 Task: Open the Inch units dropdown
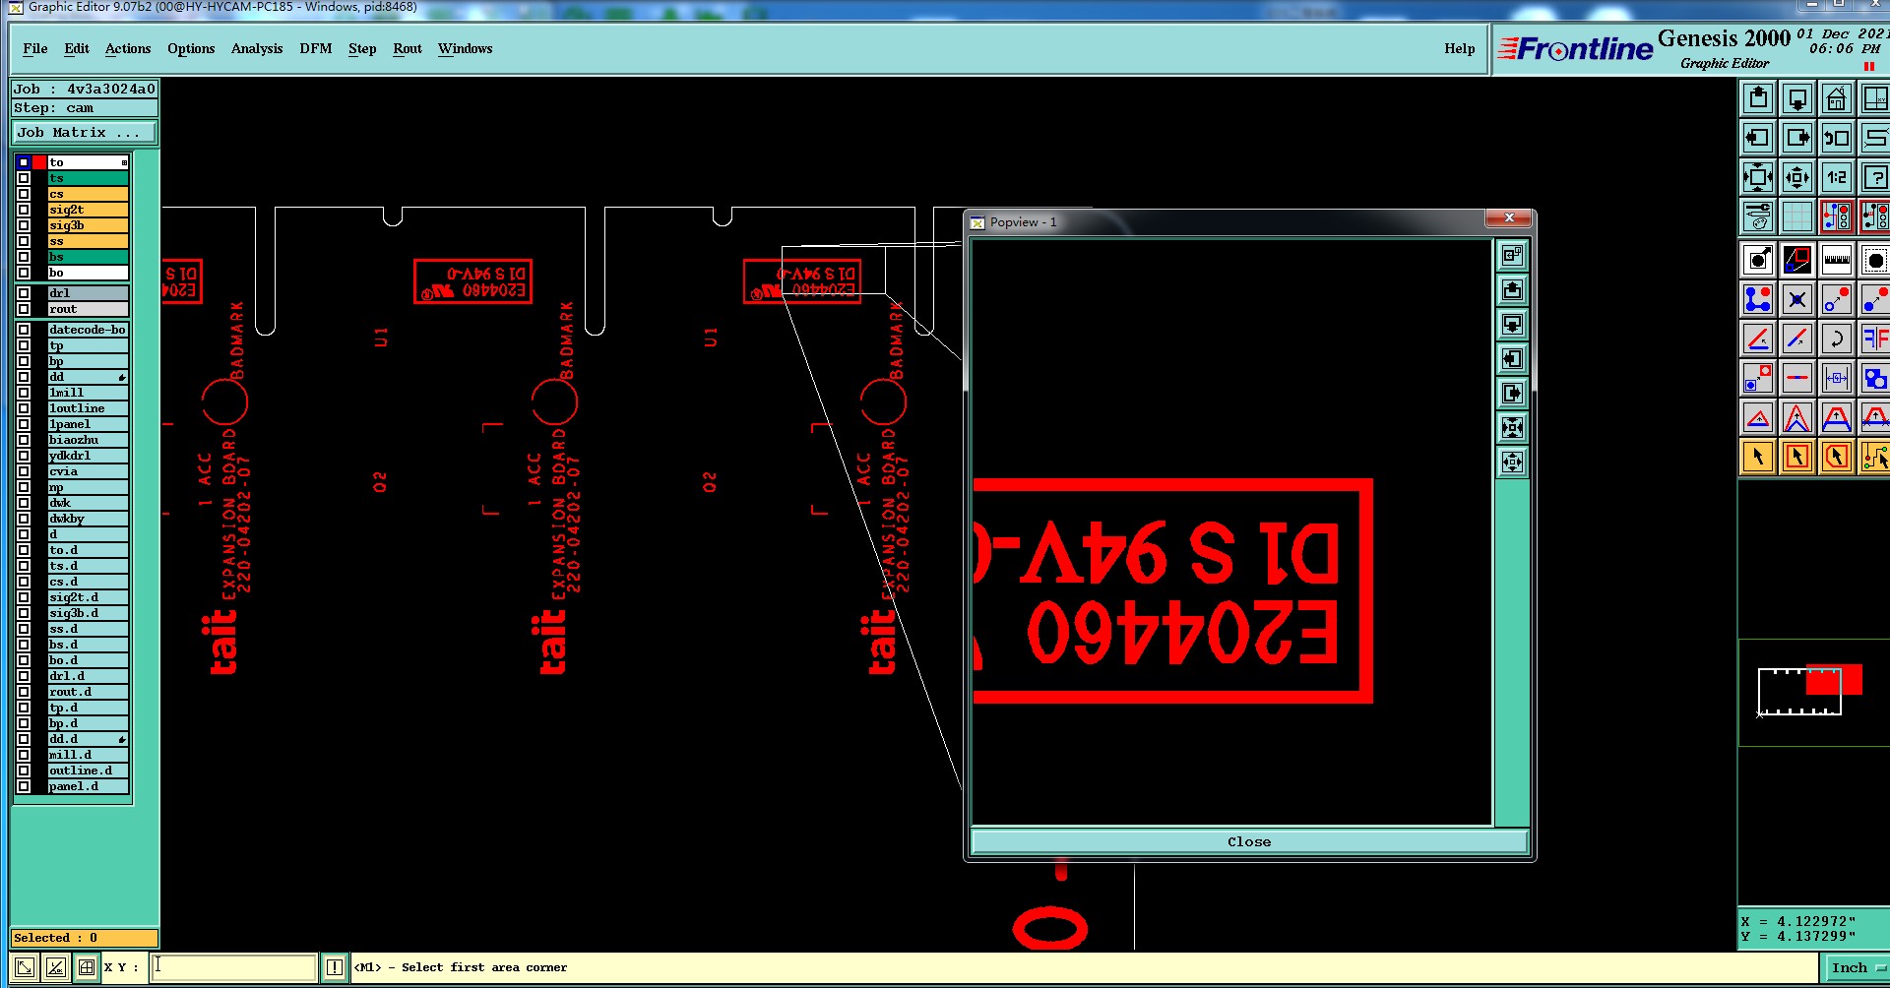coord(1858,968)
